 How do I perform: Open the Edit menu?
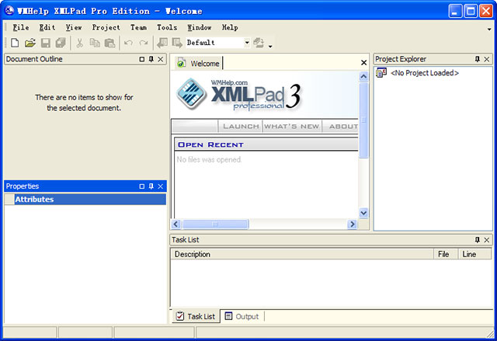point(47,27)
